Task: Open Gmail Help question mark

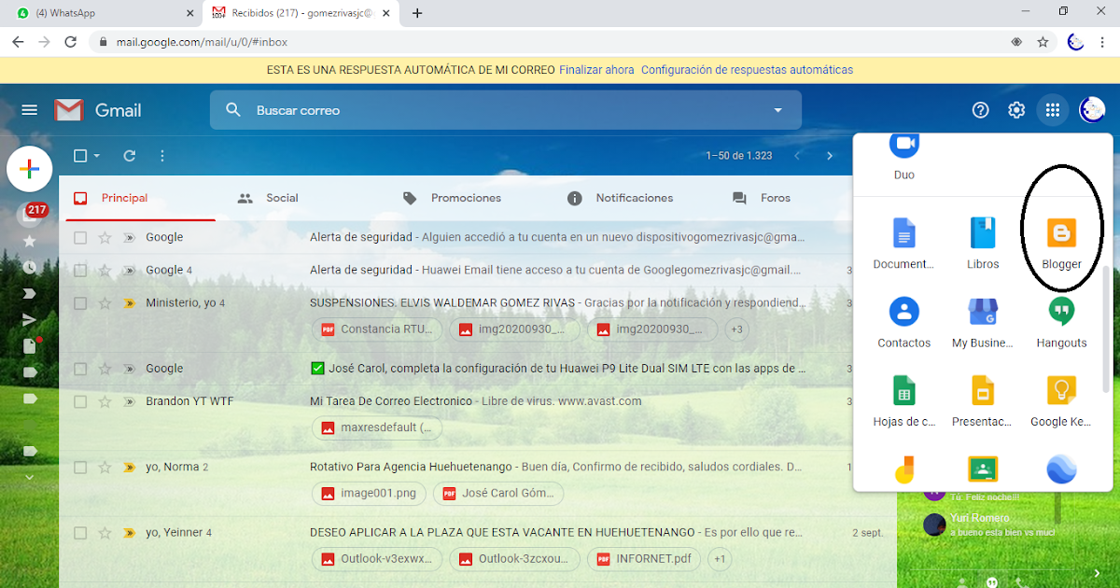Action: click(x=980, y=110)
